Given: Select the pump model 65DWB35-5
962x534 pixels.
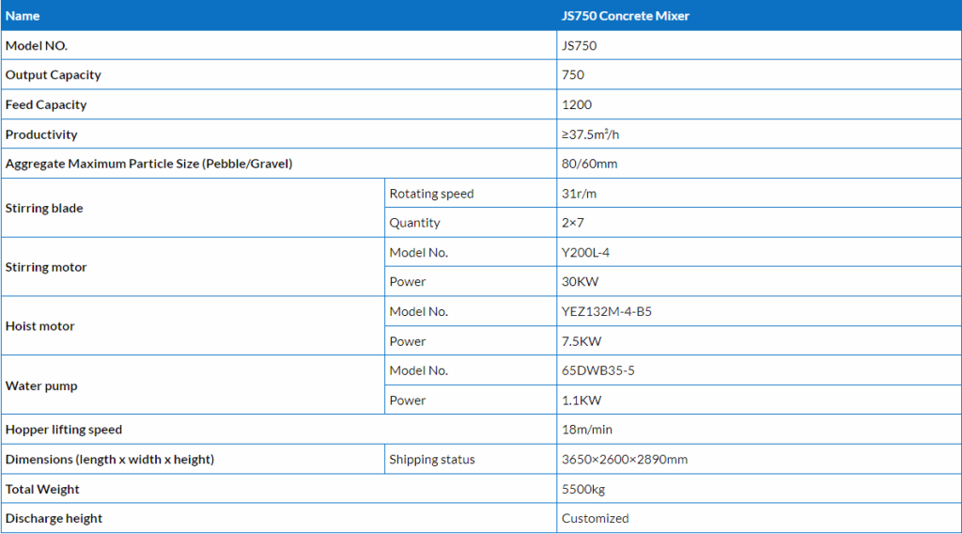Looking at the screenshot, I should point(597,370).
